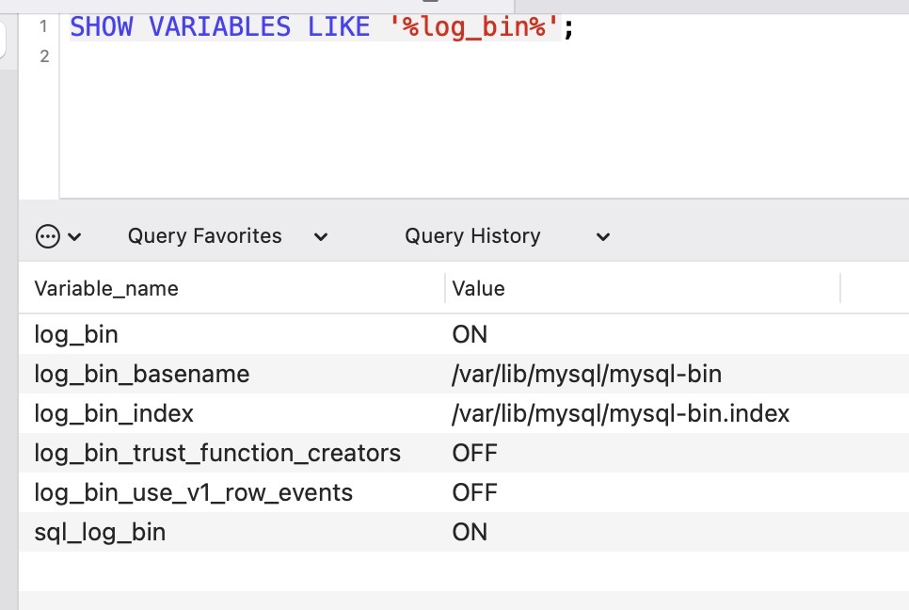This screenshot has height=610, width=909.
Task: Expand the chevron next to ellipsis icon
Action: [74, 236]
